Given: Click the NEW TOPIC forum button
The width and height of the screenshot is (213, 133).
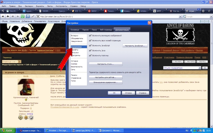Looking at the screenshot, I should click(x=190, y=62).
